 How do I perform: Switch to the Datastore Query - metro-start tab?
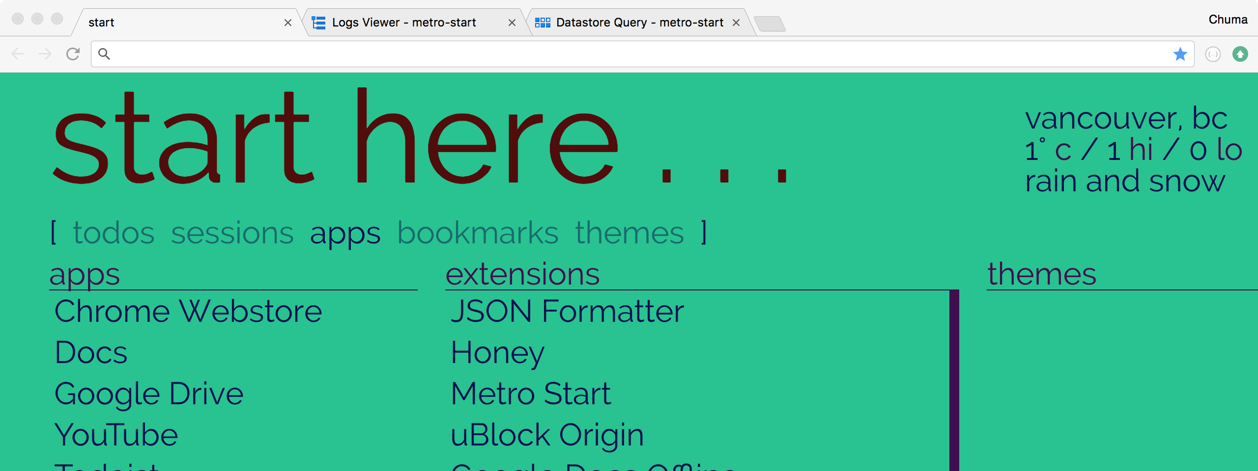[x=639, y=23]
